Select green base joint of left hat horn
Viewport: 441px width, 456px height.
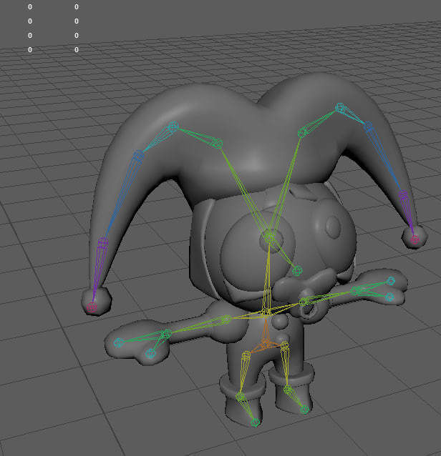(218, 144)
